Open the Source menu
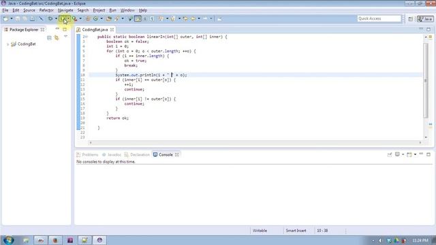This screenshot has height=245, width=436. pos(29,10)
